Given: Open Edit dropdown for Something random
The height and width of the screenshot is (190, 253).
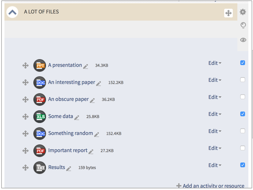Looking at the screenshot, I should point(215,131).
